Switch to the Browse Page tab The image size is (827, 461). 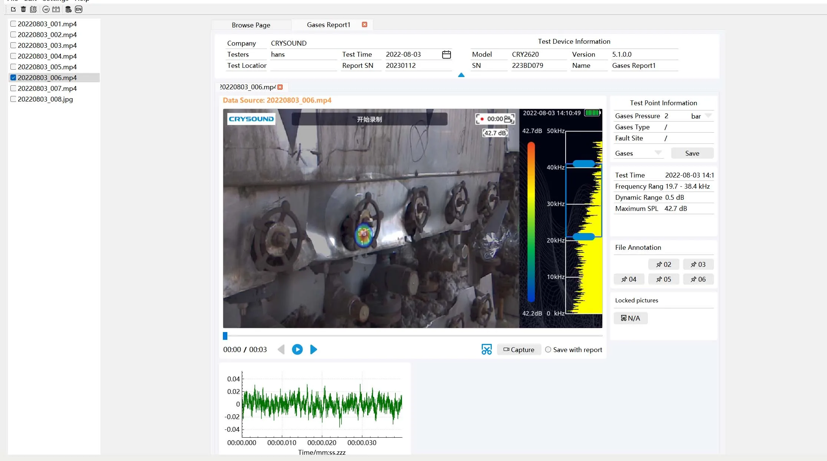point(251,25)
